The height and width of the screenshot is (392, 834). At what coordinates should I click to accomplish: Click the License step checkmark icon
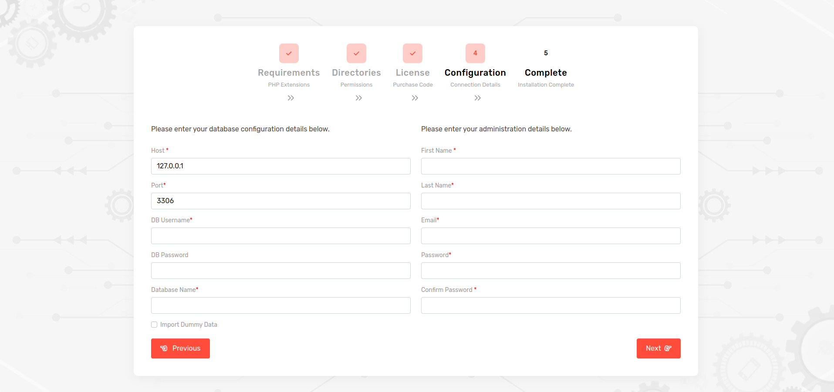[412, 53]
